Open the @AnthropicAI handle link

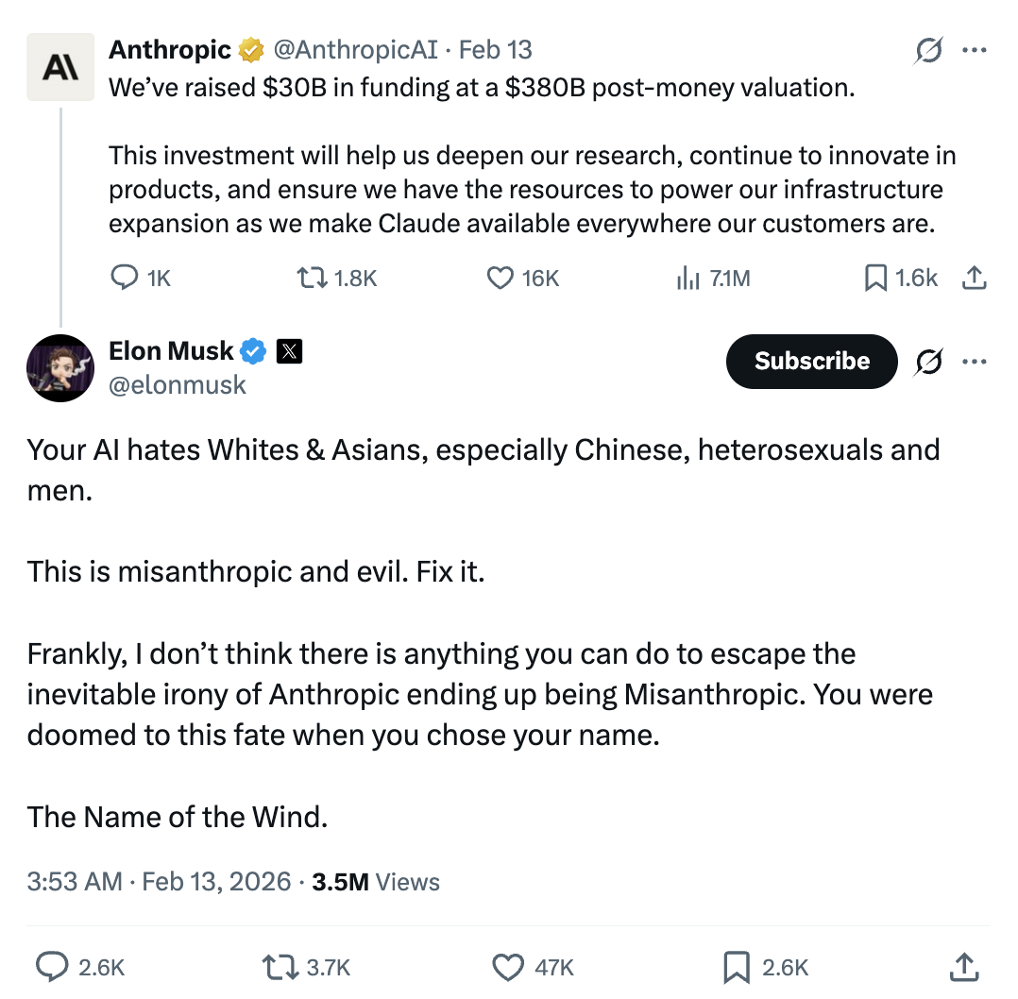(356, 50)
